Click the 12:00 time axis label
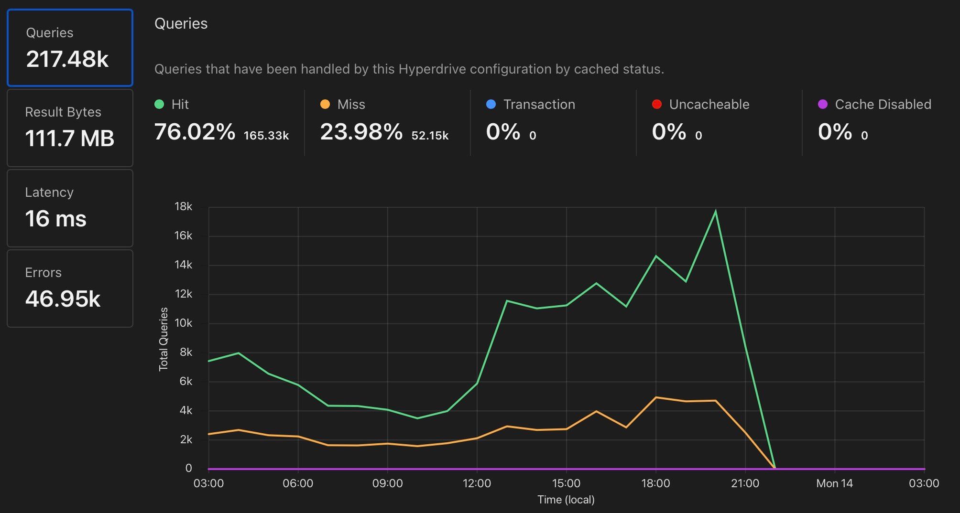Screen dimensions: 960x513 point(477,483)
